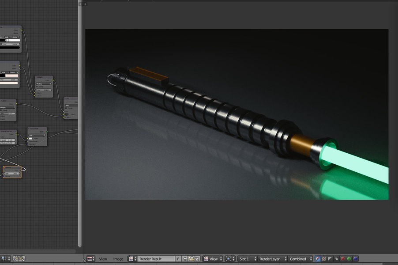Open the RenderLayer dropdown
The height and width of the screenshot is (265, 398).
[272, 259]
